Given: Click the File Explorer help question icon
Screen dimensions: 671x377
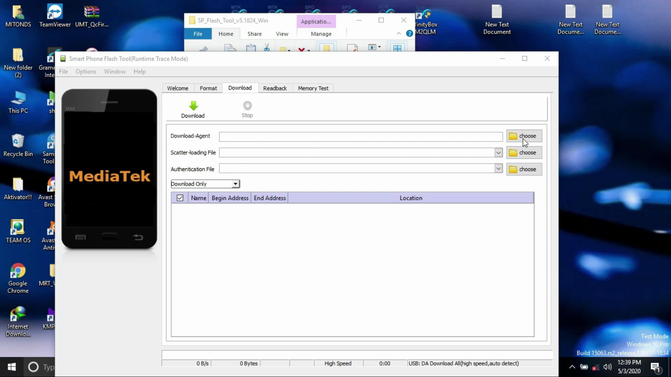Looking at the screenshot, I should (409, 34).
